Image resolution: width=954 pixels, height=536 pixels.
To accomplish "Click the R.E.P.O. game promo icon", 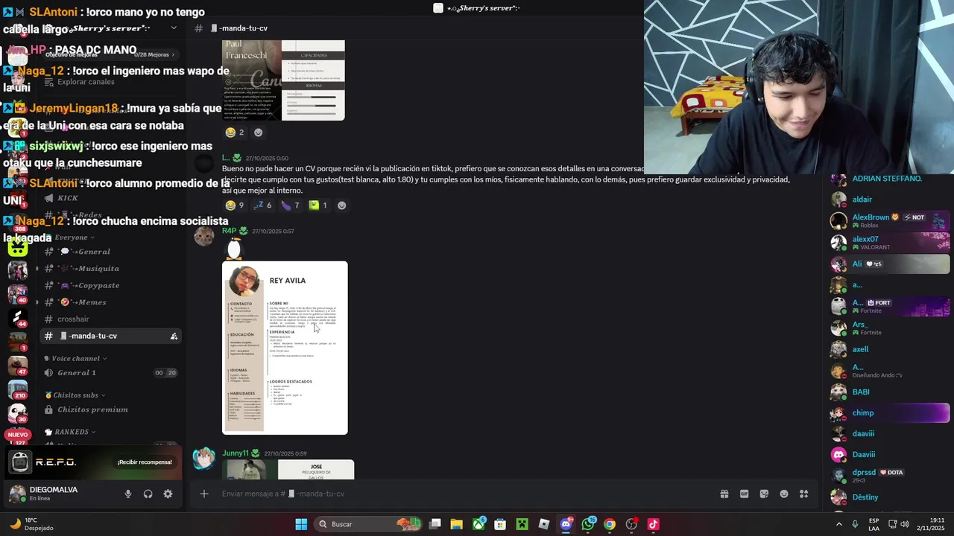I will click(20, 462).
